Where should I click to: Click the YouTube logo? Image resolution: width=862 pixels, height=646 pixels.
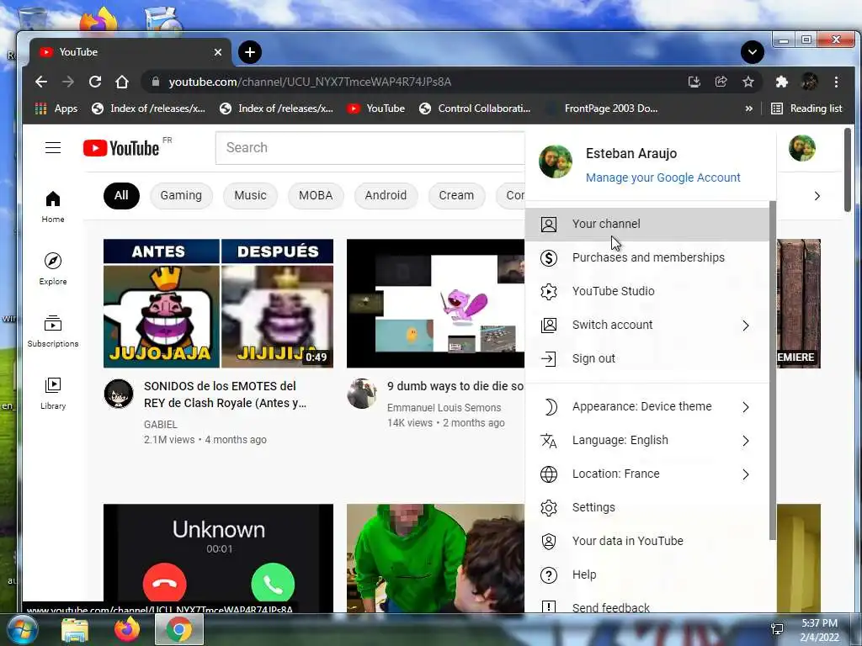click(x=121, y=148)
